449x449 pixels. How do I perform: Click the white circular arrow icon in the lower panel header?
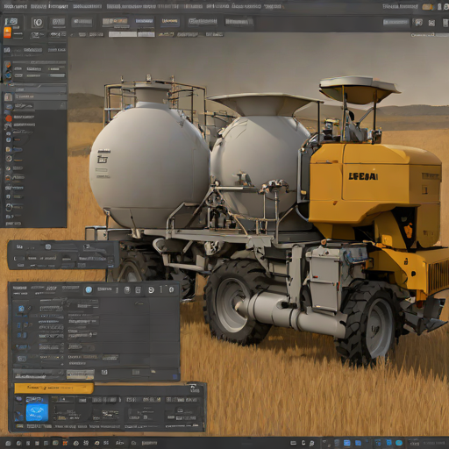pyautogui.click(x=151, y=289)
